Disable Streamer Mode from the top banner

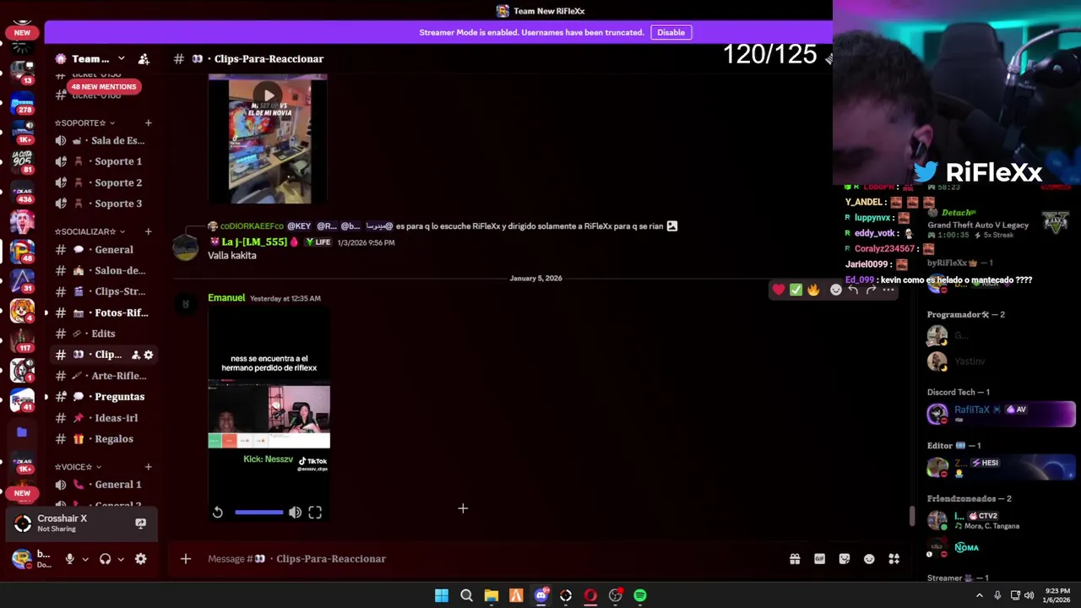[x=671, y=32]
